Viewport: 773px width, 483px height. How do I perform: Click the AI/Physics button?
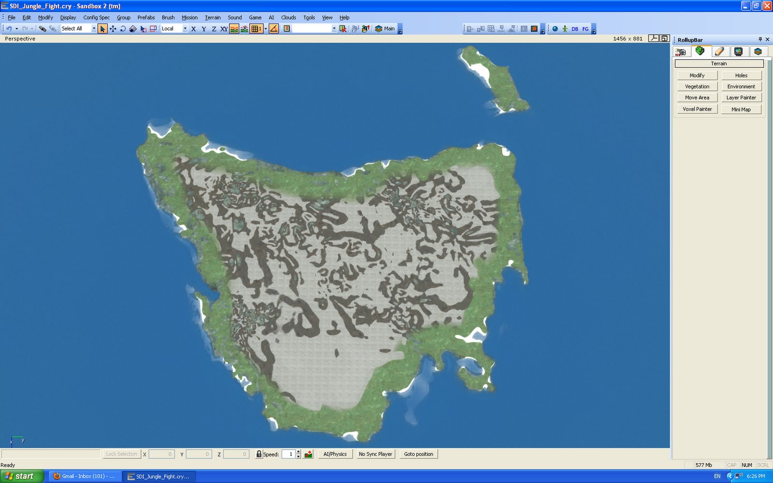[x=335, y=454]
